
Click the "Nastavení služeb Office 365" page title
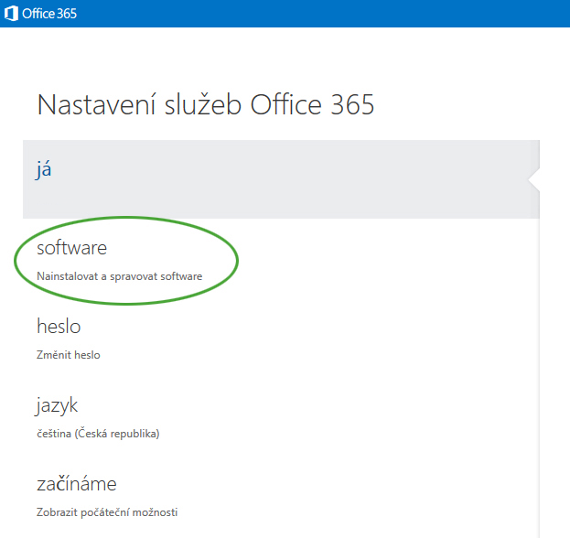(x=206, y=104)
